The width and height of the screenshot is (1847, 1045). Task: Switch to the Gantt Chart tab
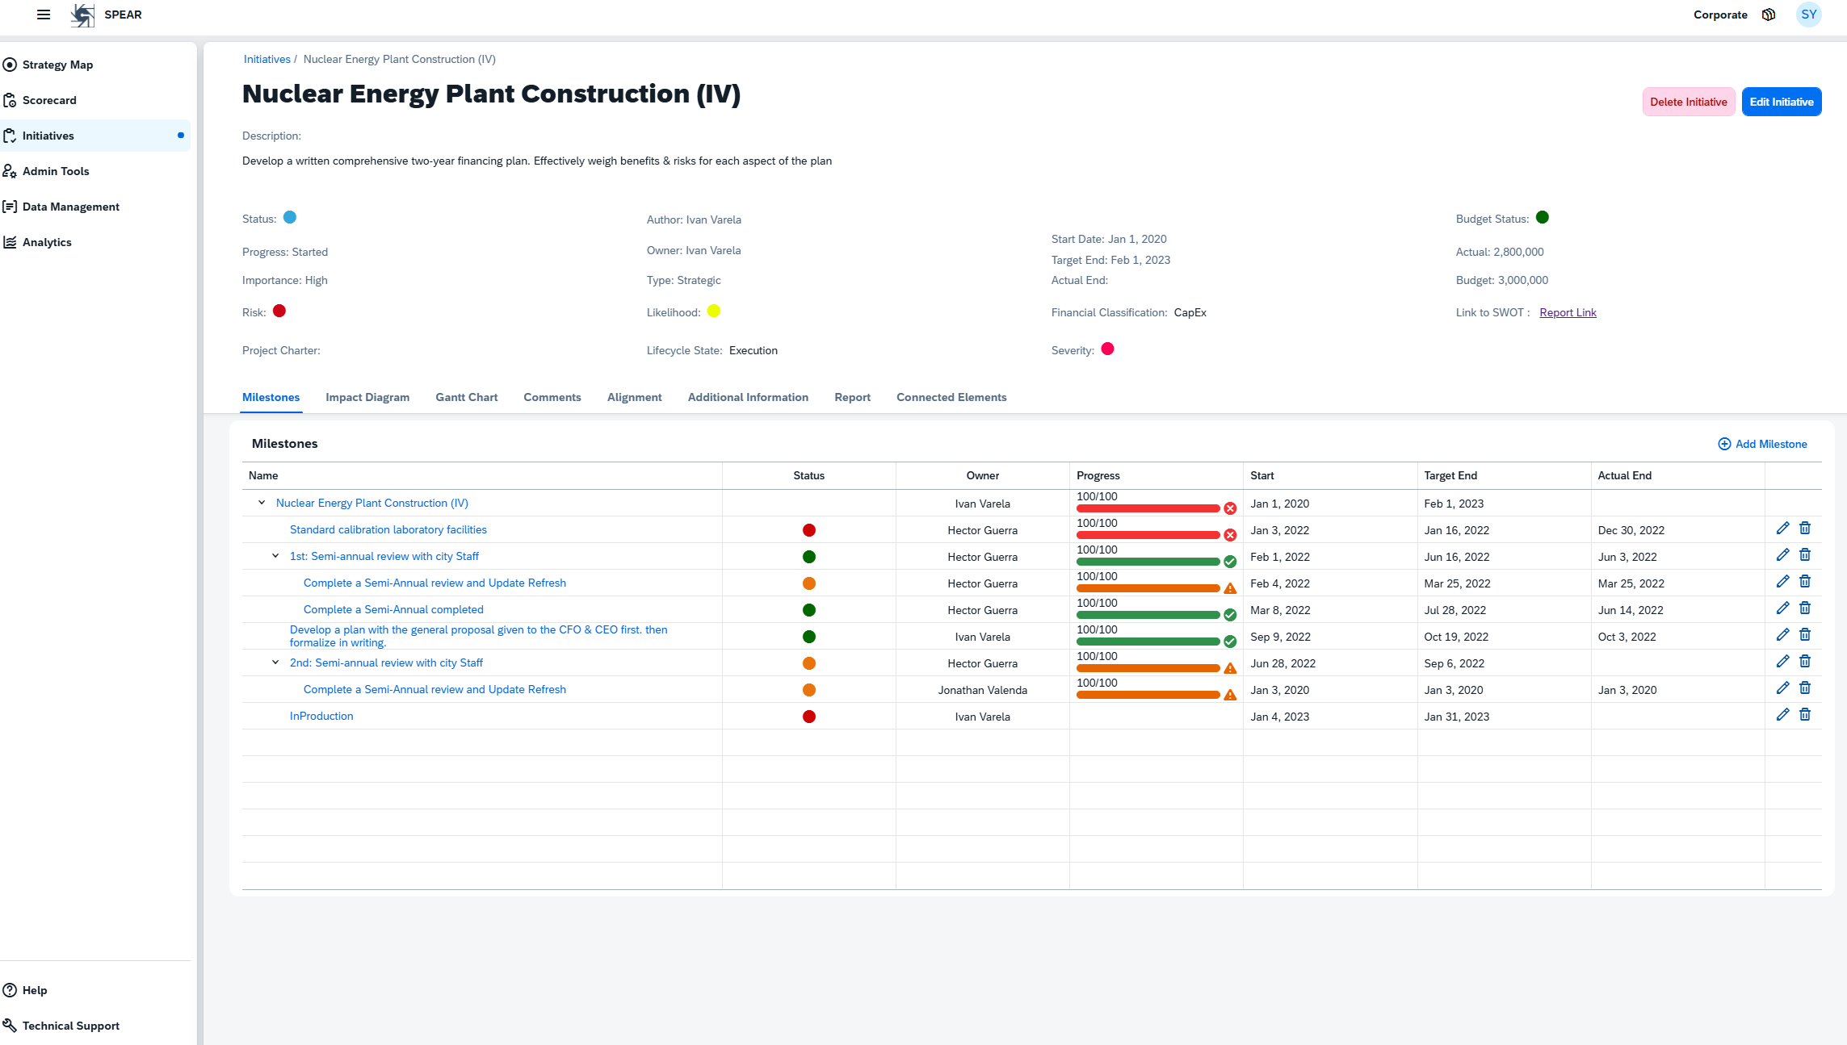(x=466, y=397)
